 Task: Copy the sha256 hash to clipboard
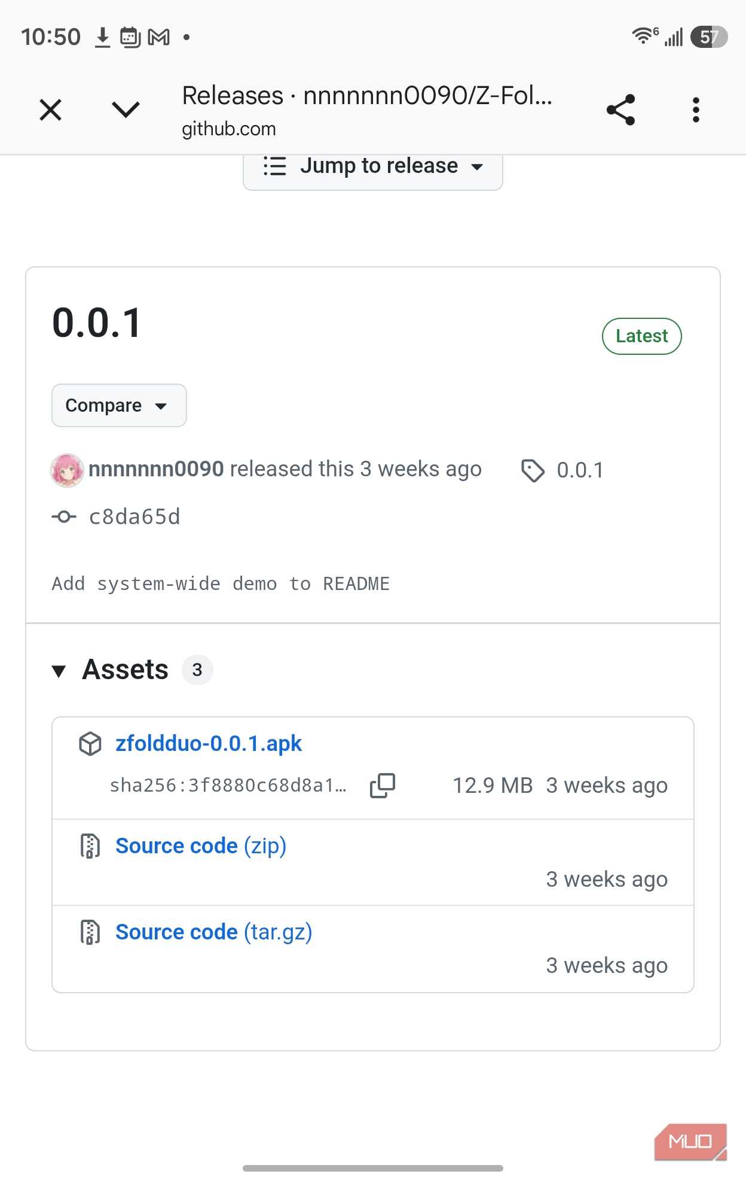(x=383, y=786)
